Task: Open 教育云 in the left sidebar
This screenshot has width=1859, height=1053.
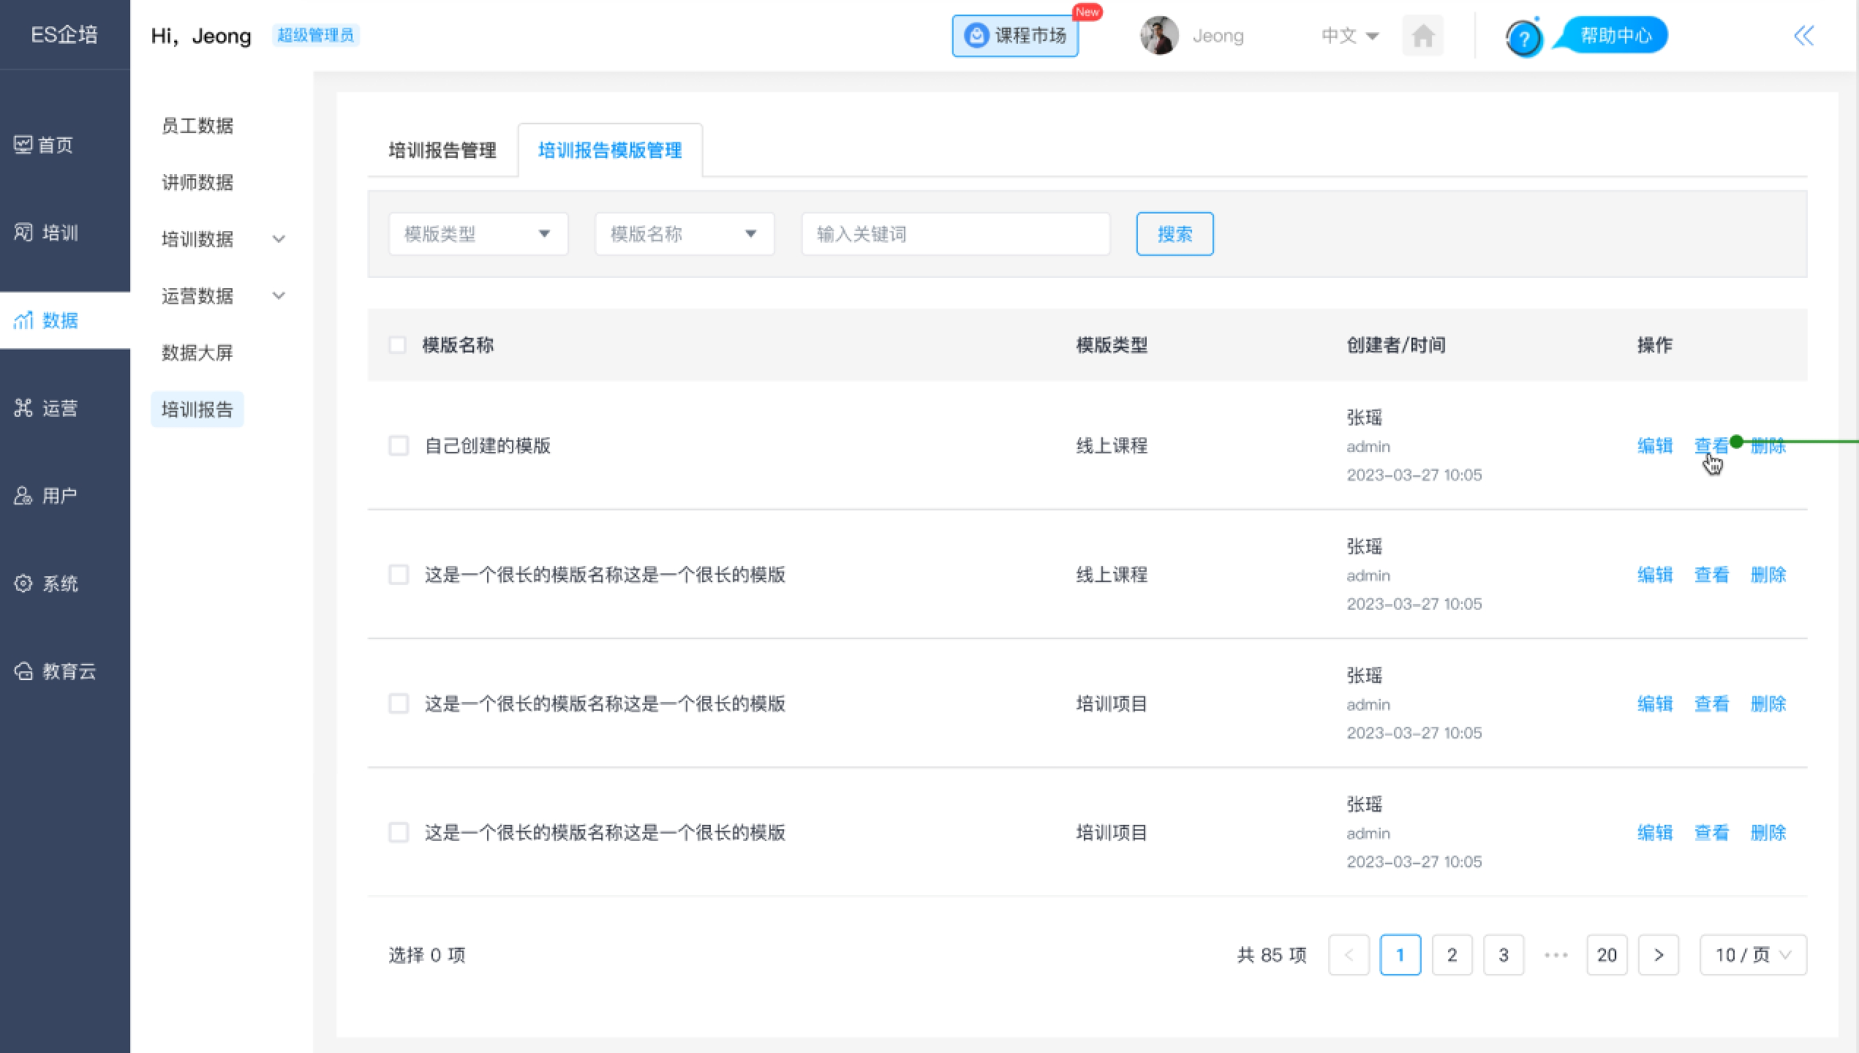Action: pyautogui.click(x=55, y=671)
